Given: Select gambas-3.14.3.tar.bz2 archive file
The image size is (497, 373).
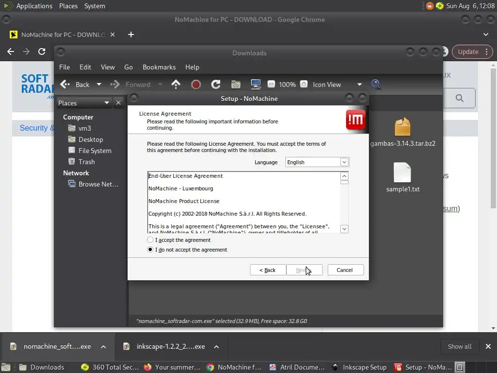Looking at the screenshot, I should 402,132.
